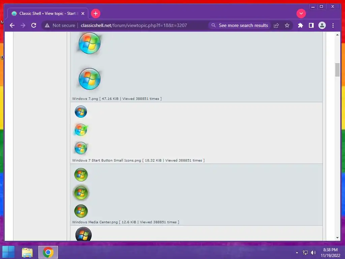Minimize the Chrome window
345x259 pixels.
313,7
